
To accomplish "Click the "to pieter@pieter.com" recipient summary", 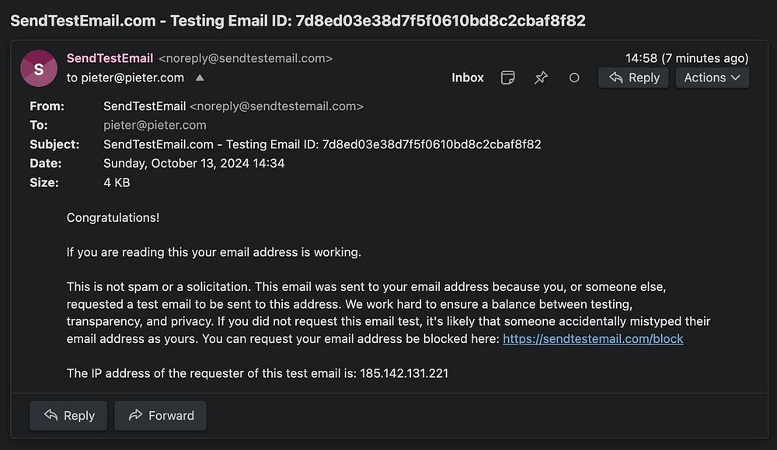I will pyautogui.click(x=125, y=78).
